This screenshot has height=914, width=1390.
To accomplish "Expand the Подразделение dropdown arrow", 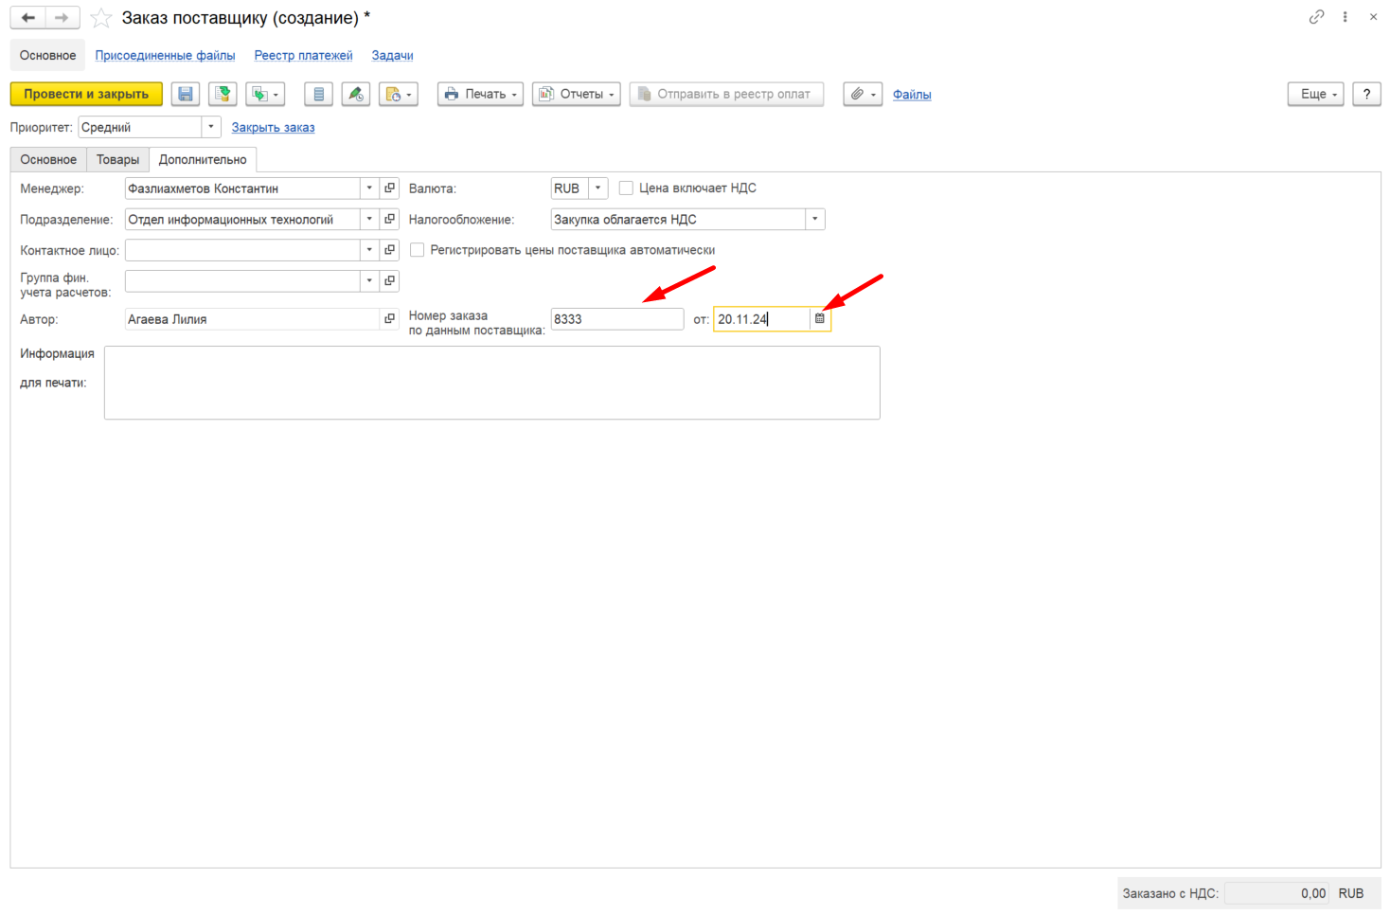I will tap(369, 220).
